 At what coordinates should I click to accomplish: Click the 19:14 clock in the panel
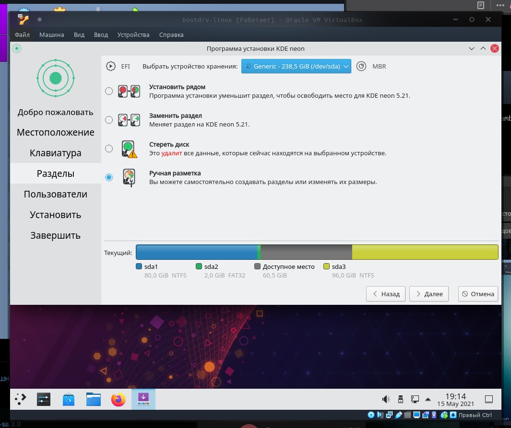456,396
